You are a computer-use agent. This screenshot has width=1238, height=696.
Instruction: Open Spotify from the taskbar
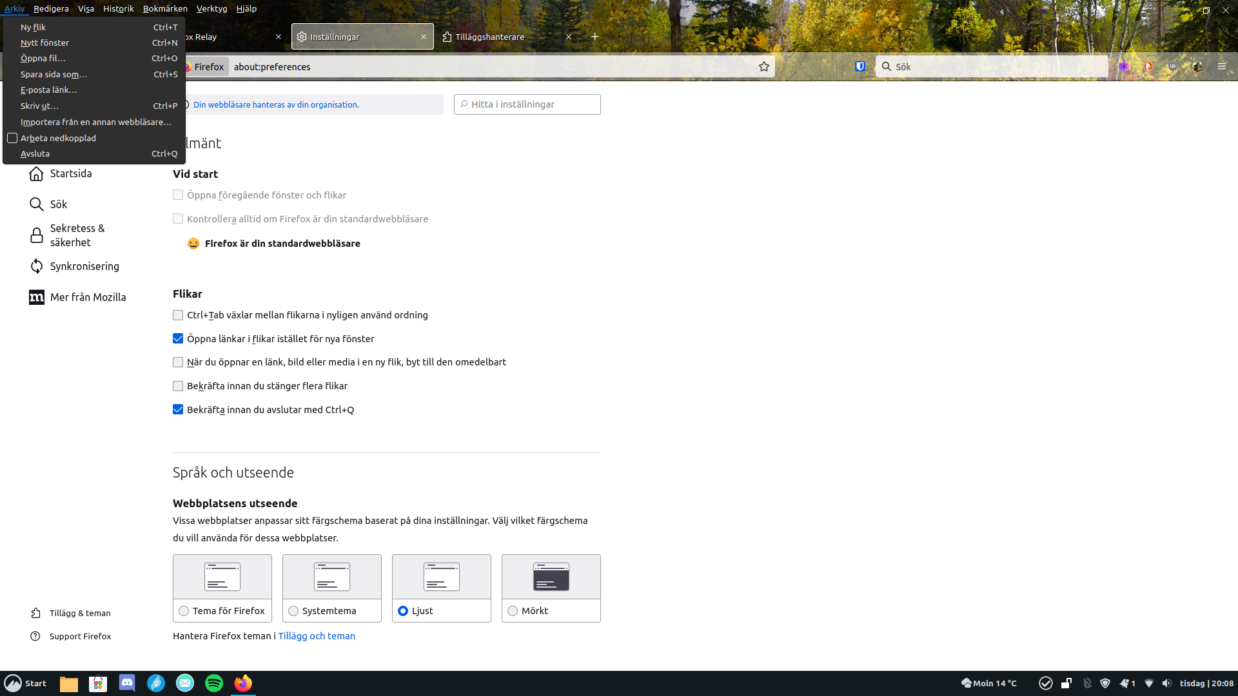tap(214, 683)
